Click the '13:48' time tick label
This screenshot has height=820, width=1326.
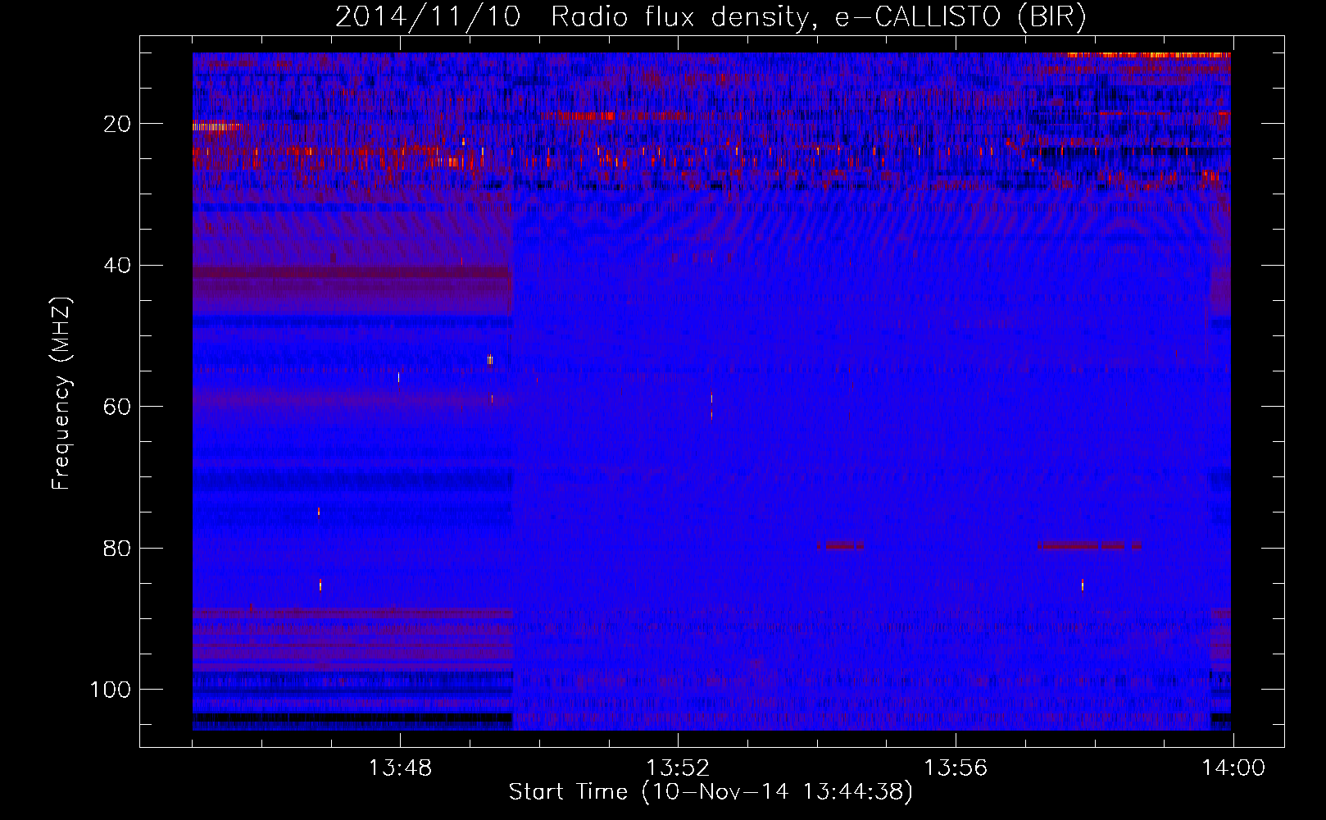pos(400,768)
